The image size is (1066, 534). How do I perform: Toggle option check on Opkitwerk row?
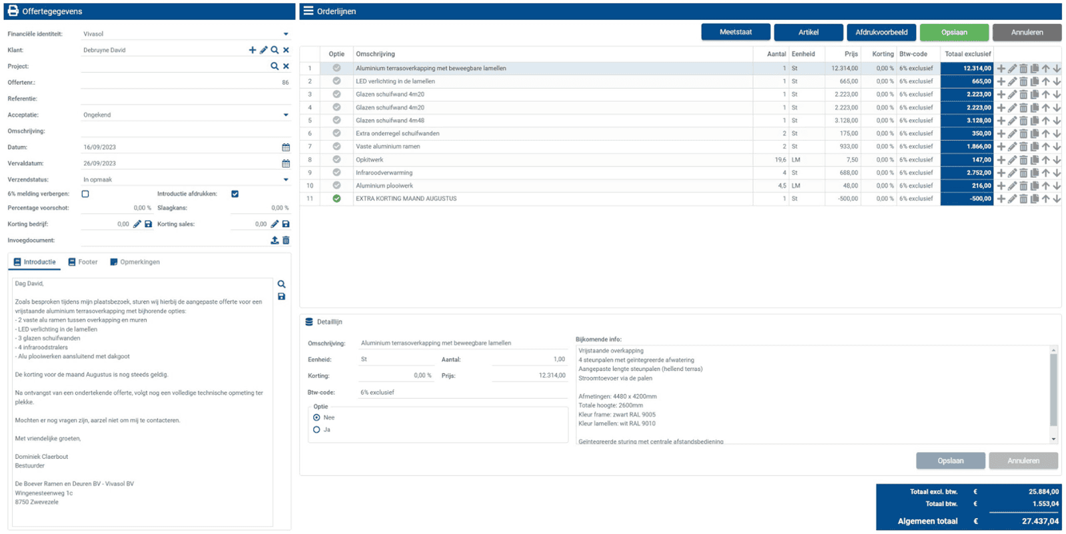click(x=336, y=159)
